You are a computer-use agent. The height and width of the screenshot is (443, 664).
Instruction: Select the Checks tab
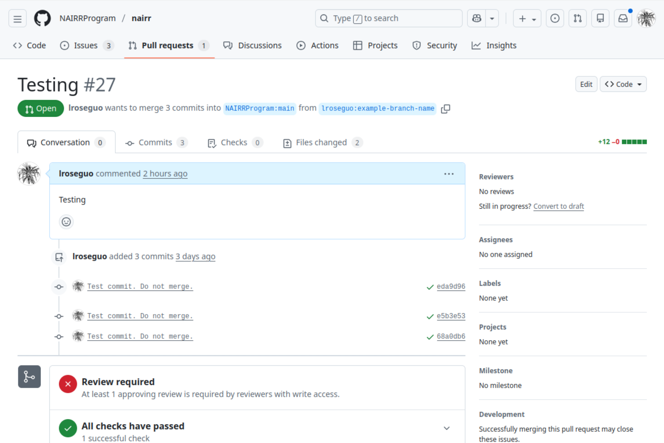coord(235,142)
